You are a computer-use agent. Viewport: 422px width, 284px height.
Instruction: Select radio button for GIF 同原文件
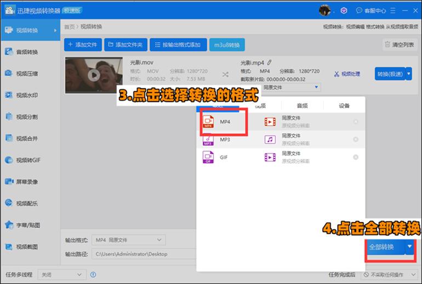coord(356,157)
